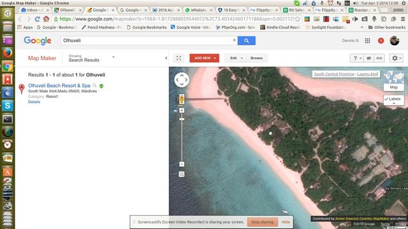Click the zoom-to-result magnifier icon
This screenshot has height=229, width=408.
[x=95, y=85]
